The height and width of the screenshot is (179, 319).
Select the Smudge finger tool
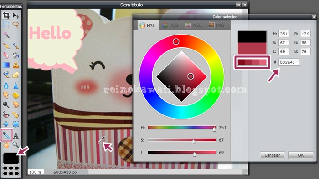point(6,95)
